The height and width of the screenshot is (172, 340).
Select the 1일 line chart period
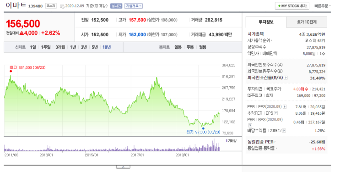tap(33, 47)
